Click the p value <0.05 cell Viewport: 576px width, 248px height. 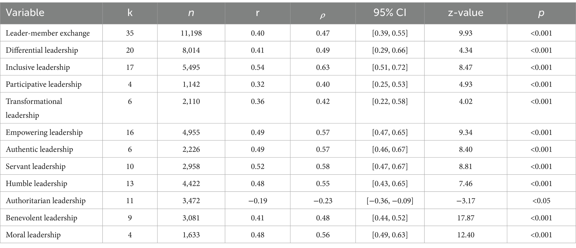(541, 201)
